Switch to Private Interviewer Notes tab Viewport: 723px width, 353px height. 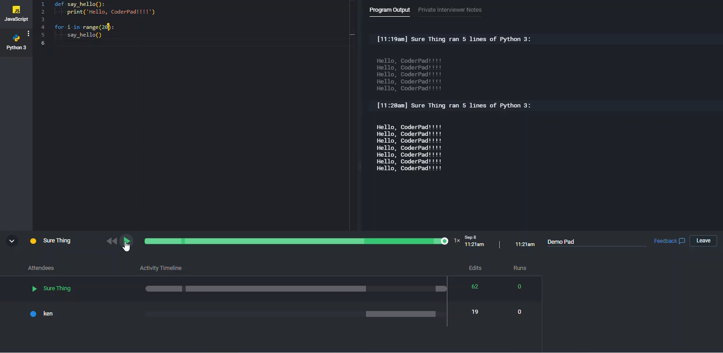tap(450, 10)
